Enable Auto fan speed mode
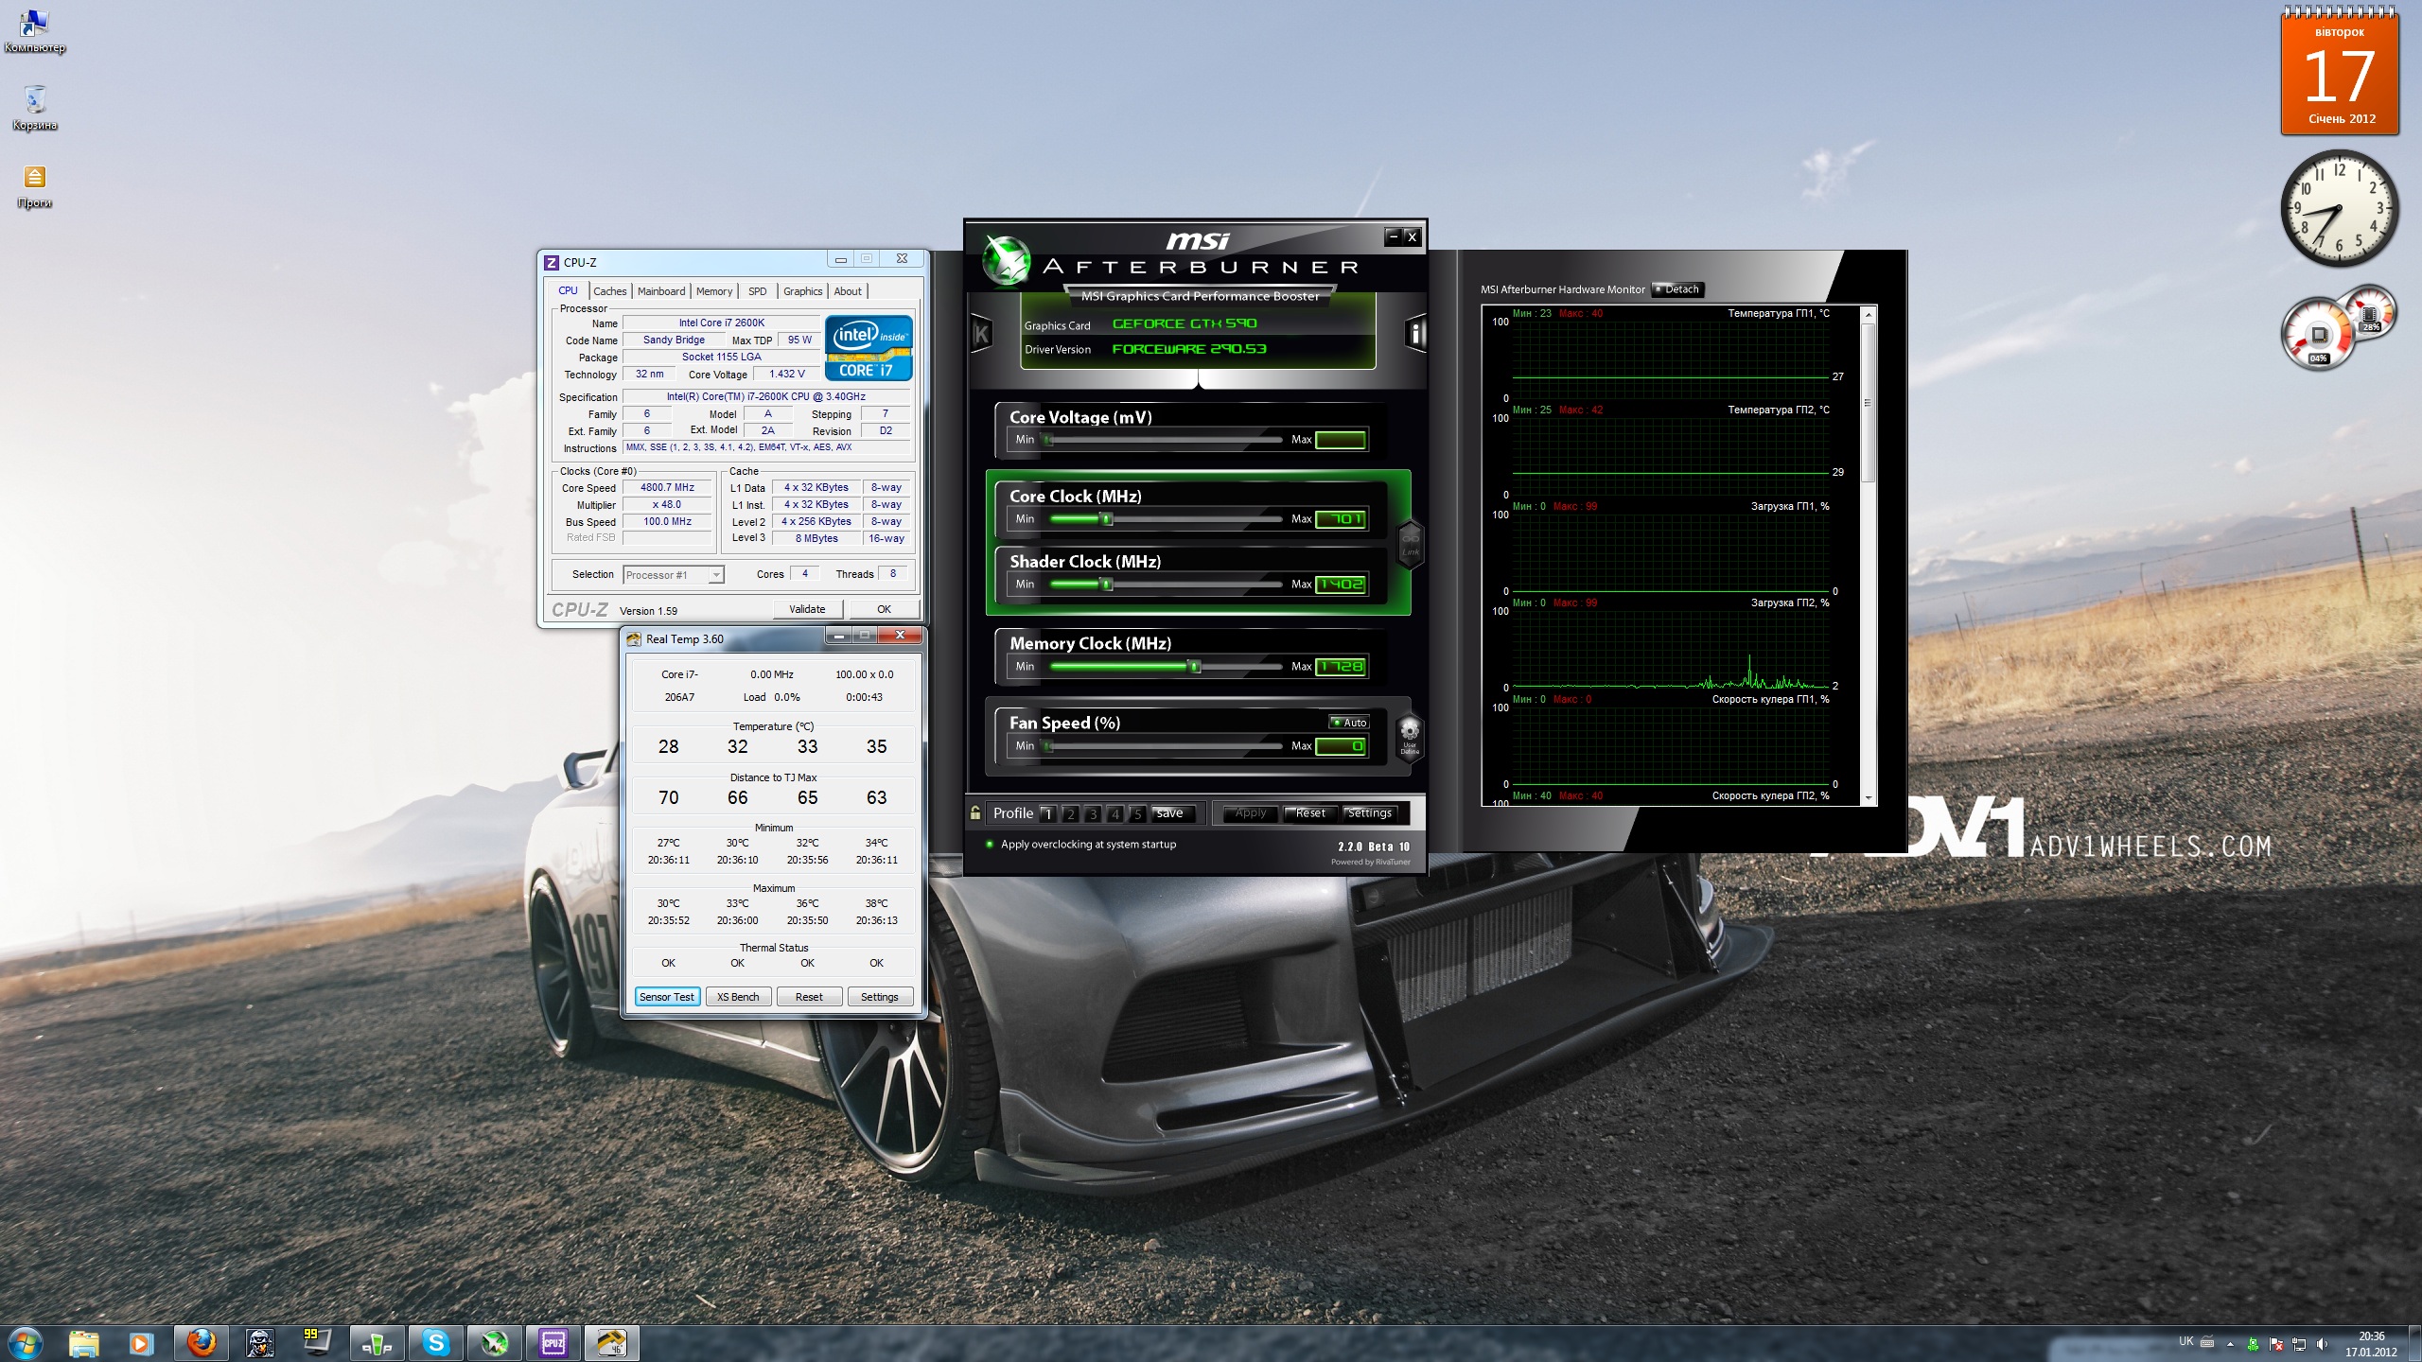The width and height of the screenshot is (2422, 1362). (1348, 722)
